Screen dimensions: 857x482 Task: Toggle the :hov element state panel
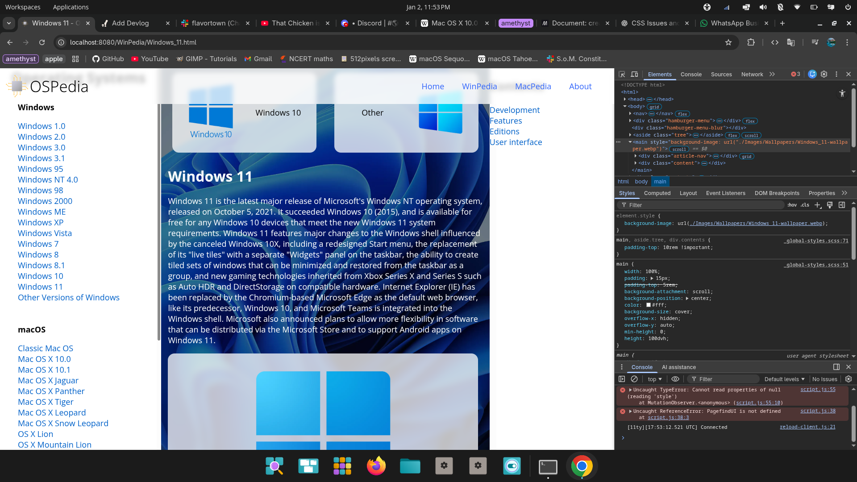tap(792, 205)
